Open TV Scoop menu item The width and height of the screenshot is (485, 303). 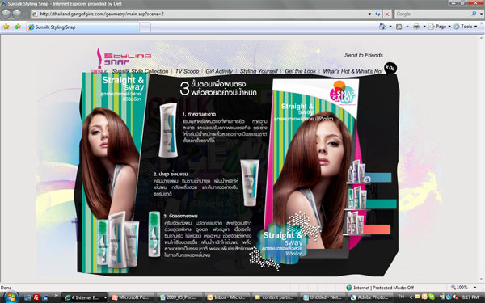[187, 71]
